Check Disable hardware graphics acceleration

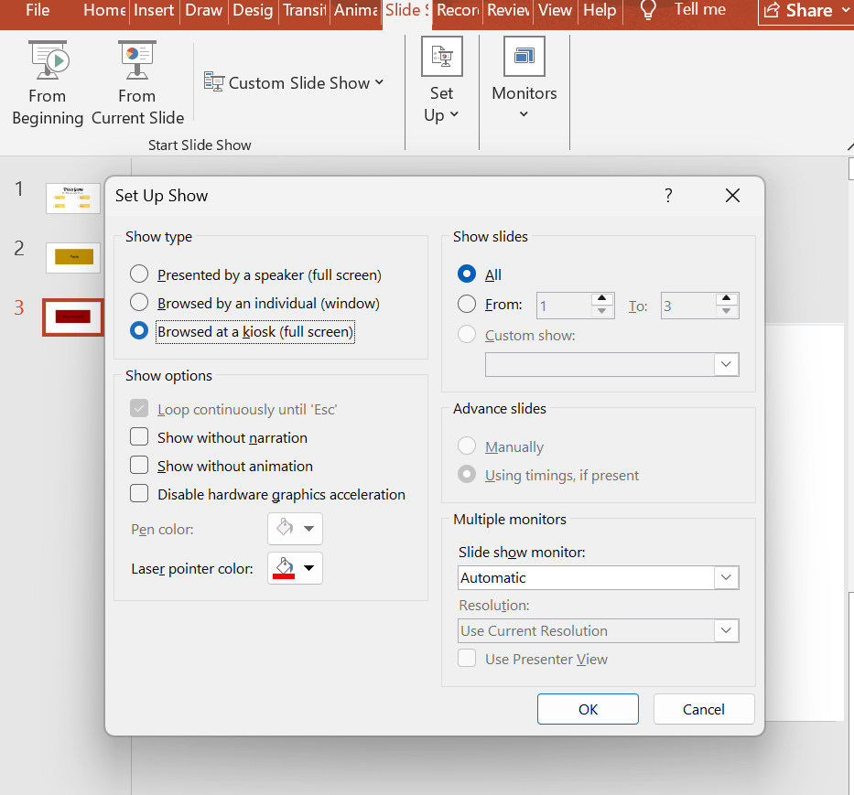click(x=139, y=495)
